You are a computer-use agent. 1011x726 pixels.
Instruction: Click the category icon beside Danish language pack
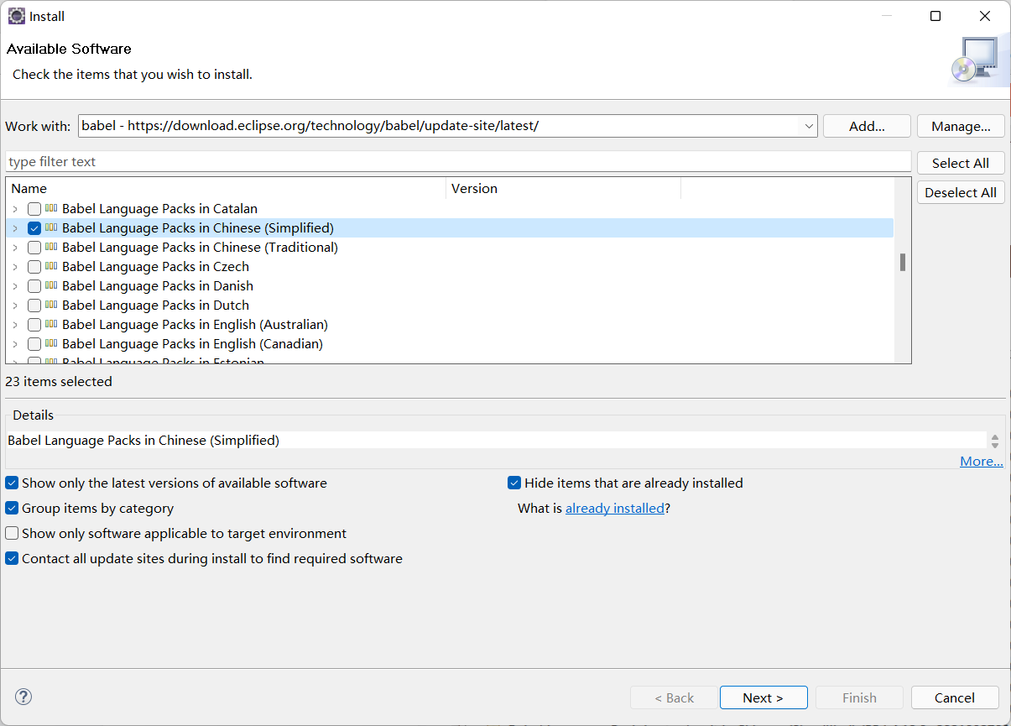point(51,285)
